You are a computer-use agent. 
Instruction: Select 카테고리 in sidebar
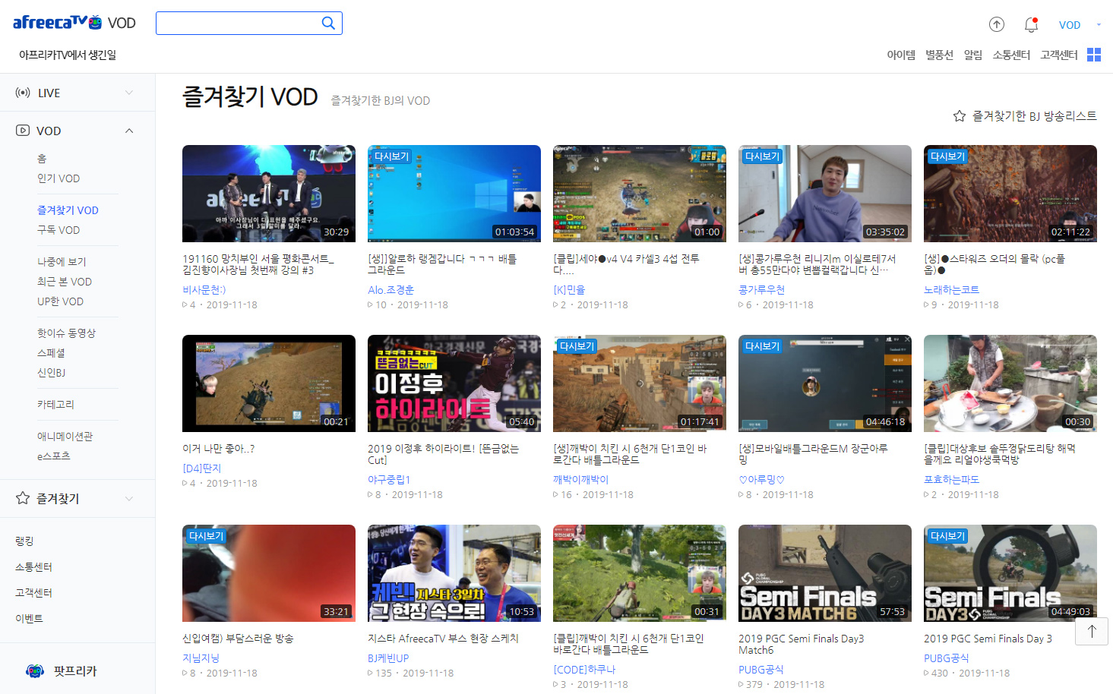pos(55,405)
